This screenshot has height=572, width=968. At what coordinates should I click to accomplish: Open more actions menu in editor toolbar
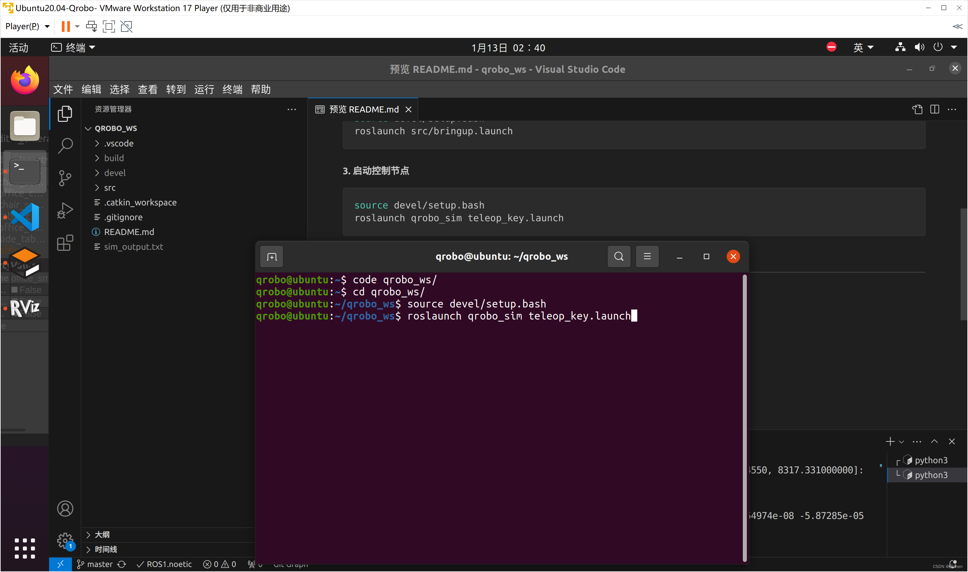952,109
